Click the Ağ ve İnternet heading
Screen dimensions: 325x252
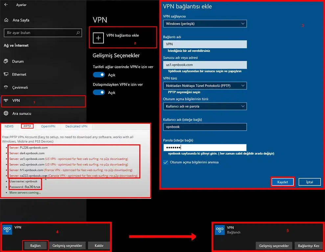pos(16,45)
